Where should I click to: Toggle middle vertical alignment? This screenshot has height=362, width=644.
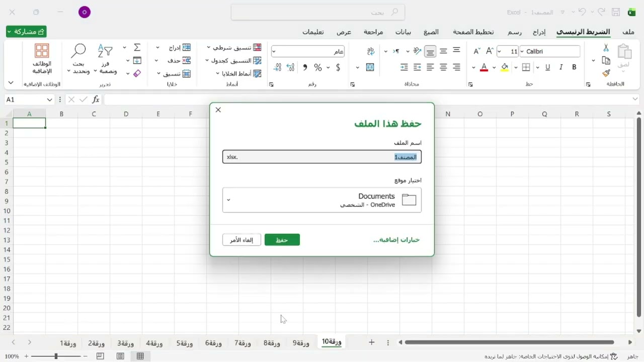click(x=443, y=51)
